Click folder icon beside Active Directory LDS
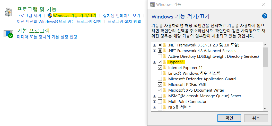 coord(164,56)
